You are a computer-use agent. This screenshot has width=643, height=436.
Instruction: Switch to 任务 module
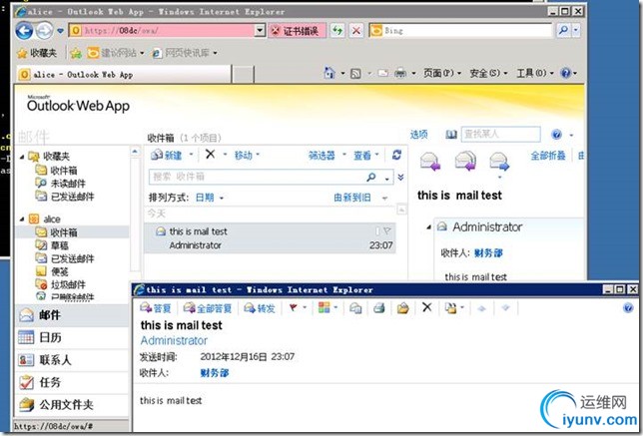pyautogui.click(x=73, y=382)
